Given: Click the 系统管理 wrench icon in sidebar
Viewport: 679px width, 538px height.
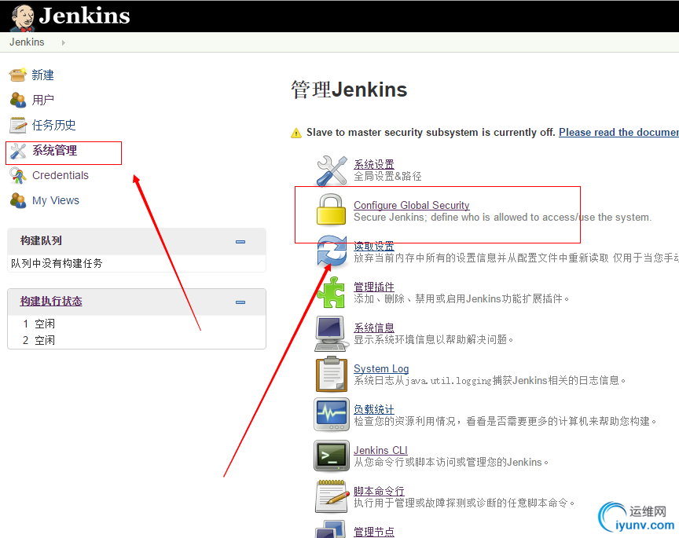Looking at the screenshot, I should click(18, 151).
